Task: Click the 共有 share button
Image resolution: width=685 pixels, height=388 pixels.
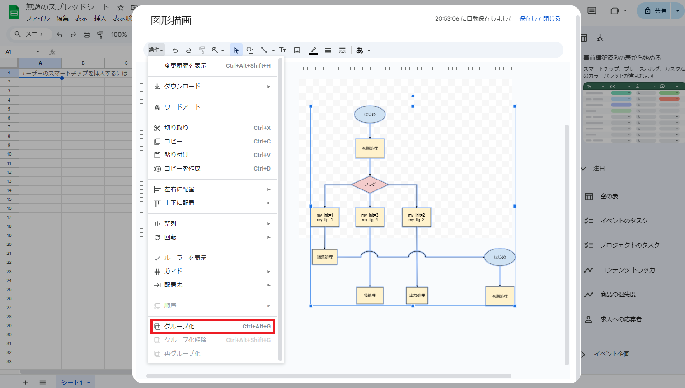Action: 655,11
